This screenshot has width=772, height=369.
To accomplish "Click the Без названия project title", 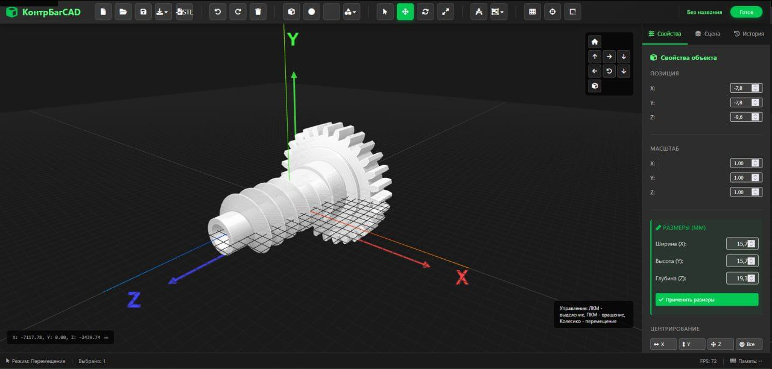I will click(x=704, y=12).
